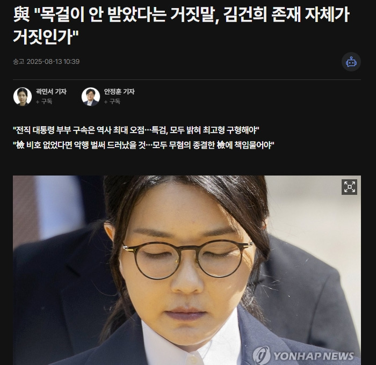The width and height of the screenshot is (376, 365).
Task: Click the Yonhap circular emblem in watermark
Action: (x=262, y=355)
